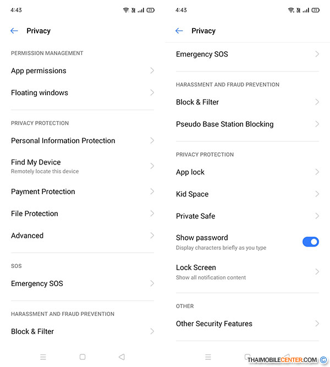The image size is (330, 367).
Task: Tap back arrow on right Privacy screen
Action: pyautogui.click(x=179, y=31)
